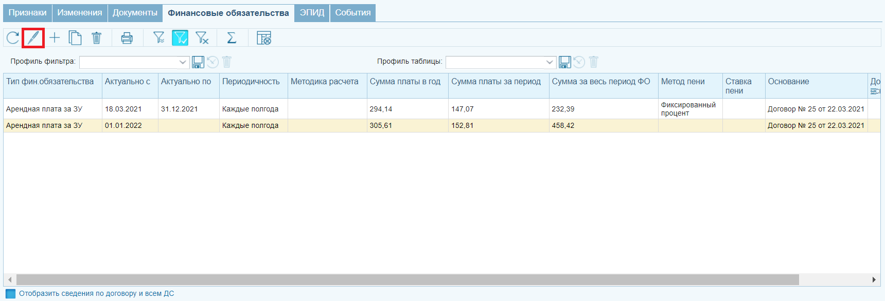This screenshot has width=885, height=301.
Task: Refresh the financial obligations table
Action: [13, 37]
